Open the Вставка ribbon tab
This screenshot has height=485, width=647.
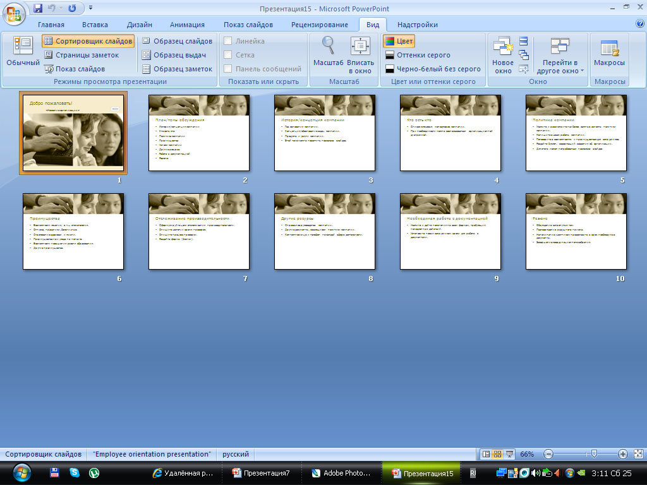tap(95, 25)
